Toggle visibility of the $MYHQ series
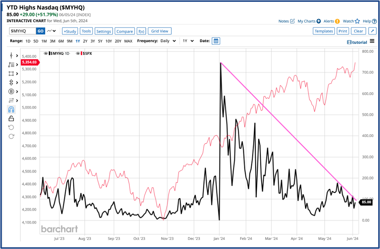Image resolution: width=380 pixels, height=249 pixels. [45, 53]
